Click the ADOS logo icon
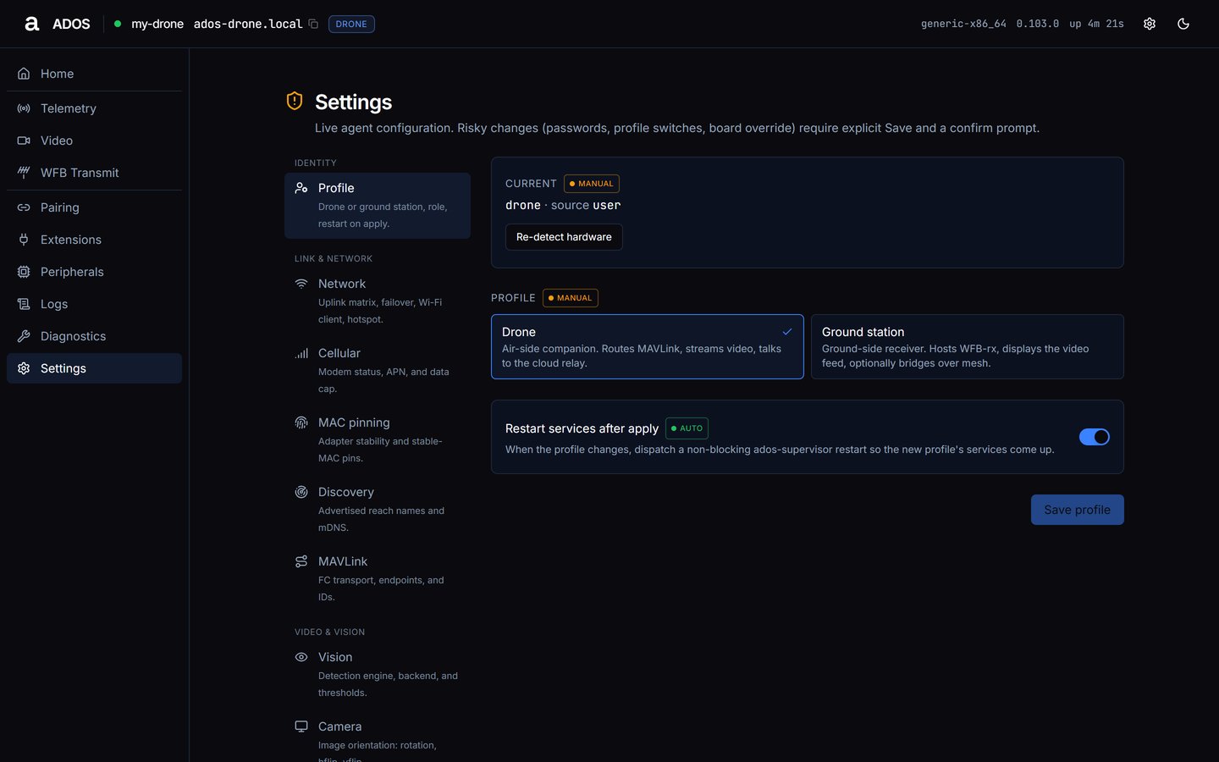1219x762 pixels. 32,24
